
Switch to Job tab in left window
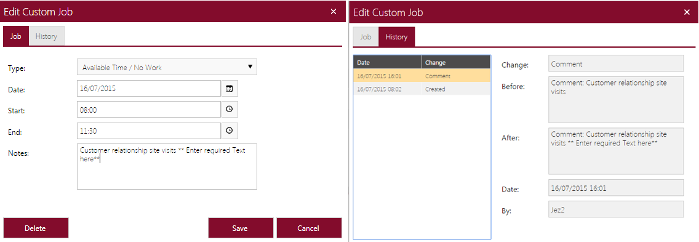[16, 36]
